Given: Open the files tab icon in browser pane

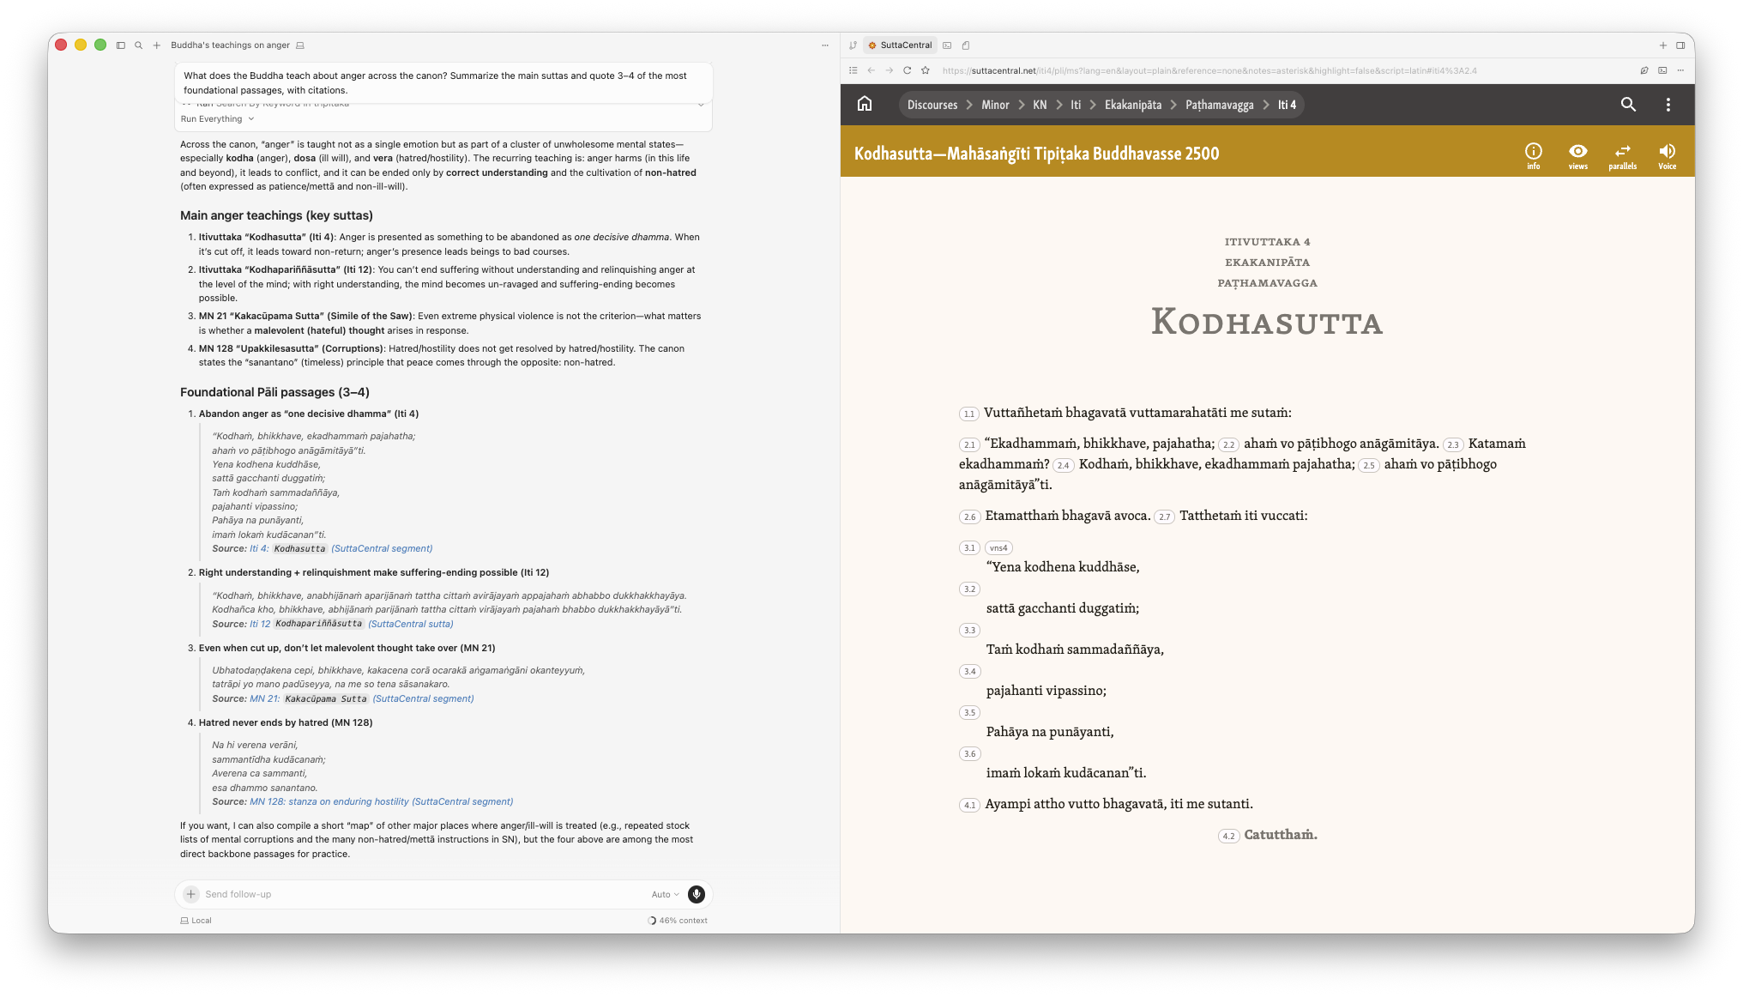Looking at the screenshot, I should click(966, 45).
